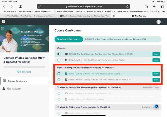Screen dimensions: 167x117
Task: Open Course Curriculum sidebar item
Action: (24, 81)
